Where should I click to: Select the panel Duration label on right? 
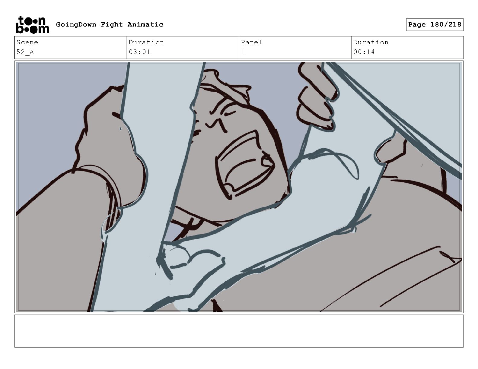pos(371,42)
